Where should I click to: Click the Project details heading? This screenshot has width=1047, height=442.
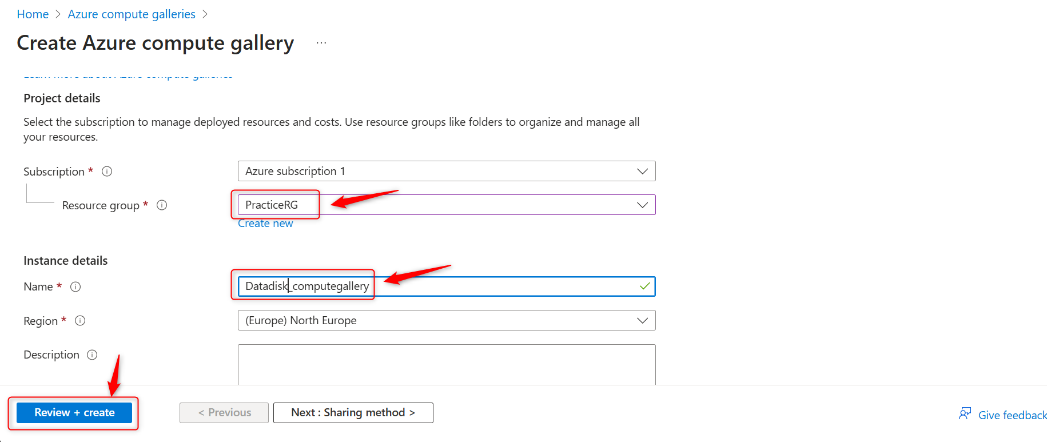[x=62, y=98]
